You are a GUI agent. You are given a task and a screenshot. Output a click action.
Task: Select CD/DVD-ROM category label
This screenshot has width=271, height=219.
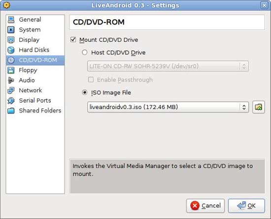click(38, 60)
